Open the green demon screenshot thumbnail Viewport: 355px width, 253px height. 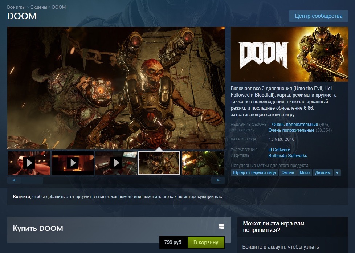point(203,163)
